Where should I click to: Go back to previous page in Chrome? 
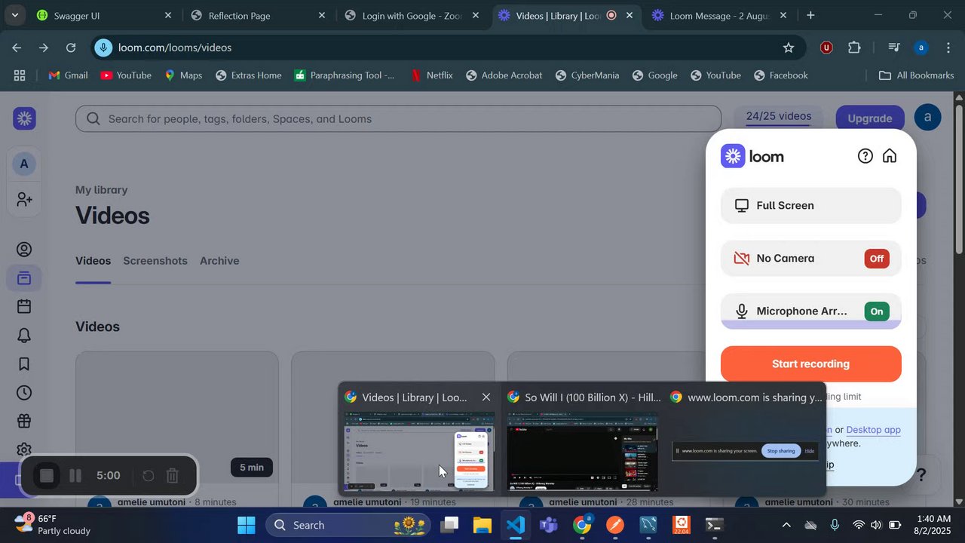click(x=17, y=48)
